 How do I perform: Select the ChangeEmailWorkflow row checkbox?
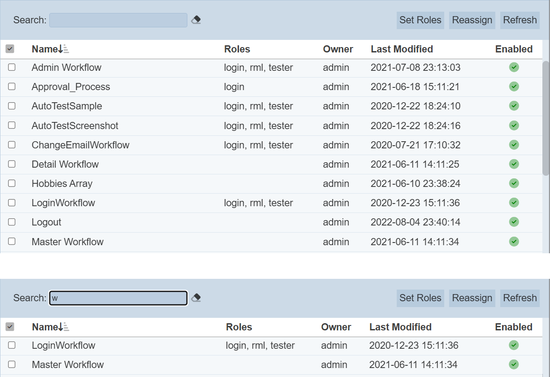coord(12,145)
